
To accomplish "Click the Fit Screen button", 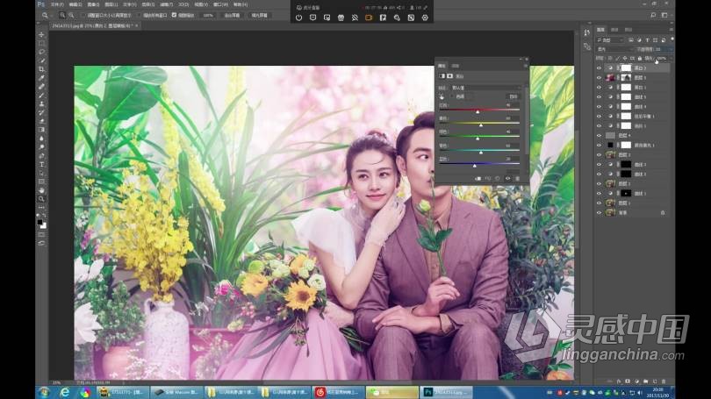I will pyautogui.click(x=232, y=15).
